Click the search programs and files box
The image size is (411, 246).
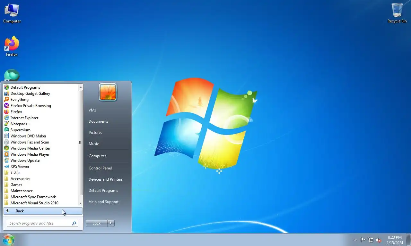(42, 223)
